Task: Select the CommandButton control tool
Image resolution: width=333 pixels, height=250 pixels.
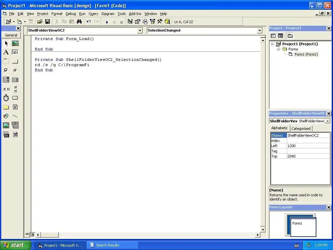Action: [15, 62]
